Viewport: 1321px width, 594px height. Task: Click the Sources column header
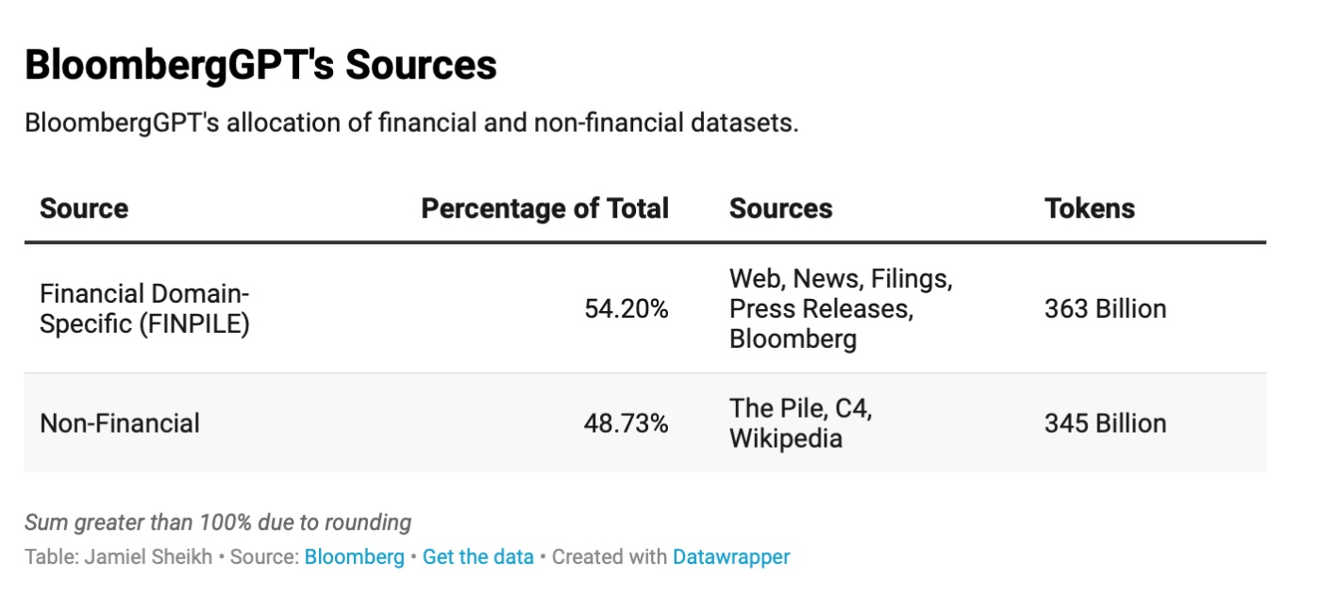pyautogui.click(x=780, y=208)
